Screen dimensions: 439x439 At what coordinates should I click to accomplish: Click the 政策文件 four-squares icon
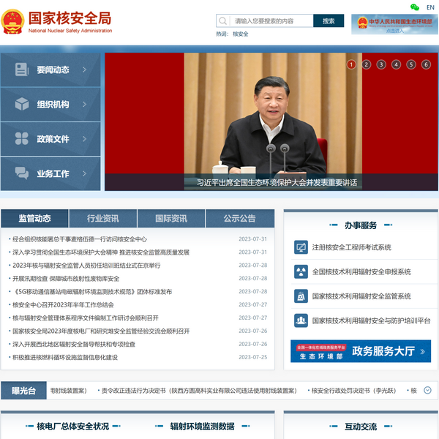pos(22,138)
